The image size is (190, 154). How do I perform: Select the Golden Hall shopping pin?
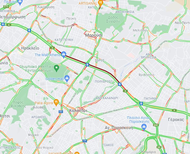[67, 79]
